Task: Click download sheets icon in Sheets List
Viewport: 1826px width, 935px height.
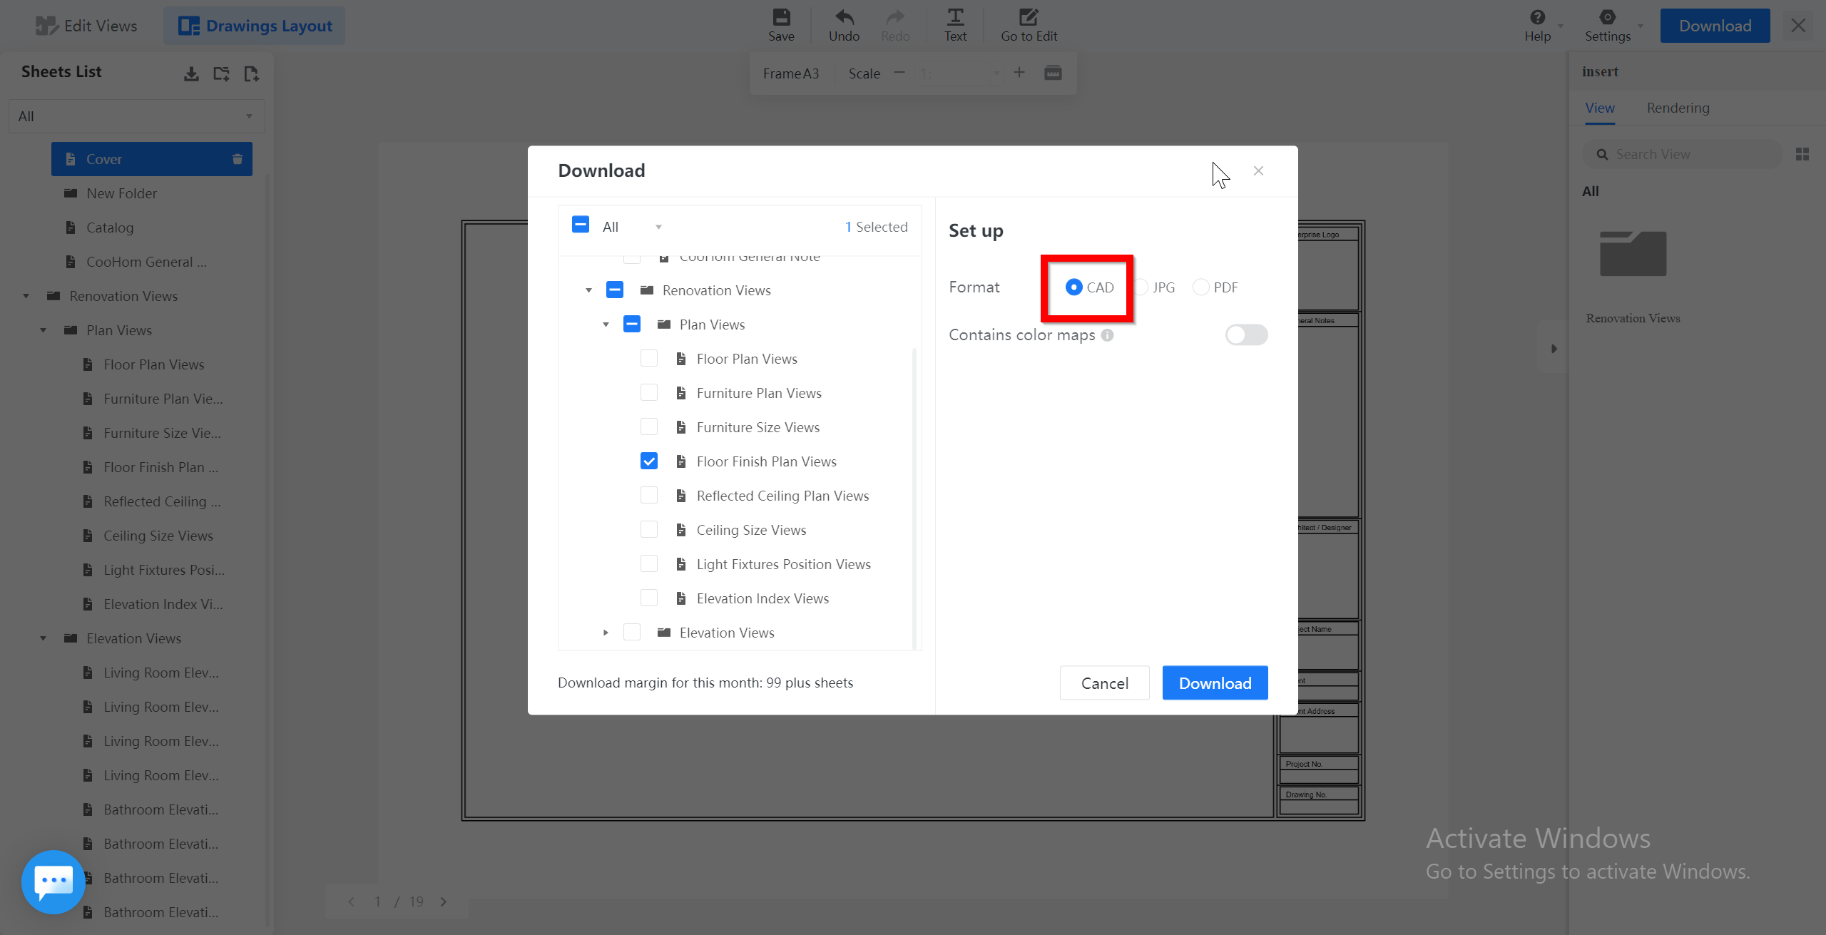Action: 191,73
